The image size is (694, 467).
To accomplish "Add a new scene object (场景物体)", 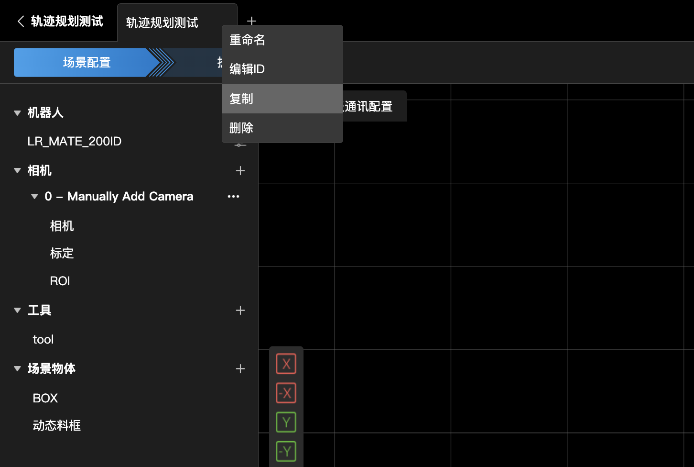I will pos(240,369).
